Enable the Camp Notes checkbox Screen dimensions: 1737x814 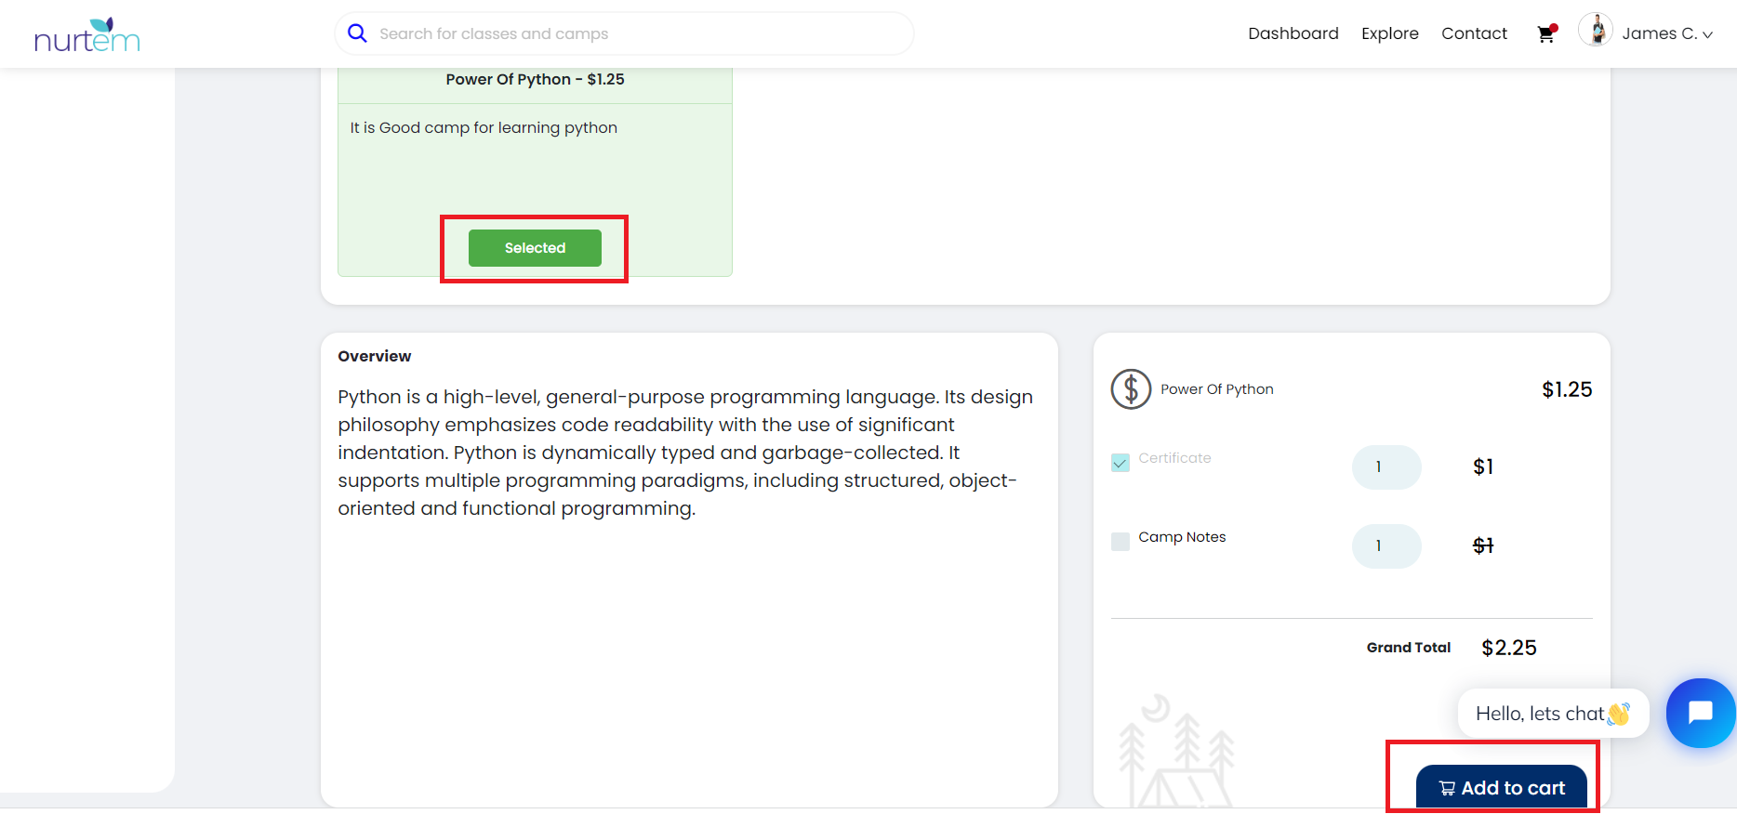point(1120,542)
